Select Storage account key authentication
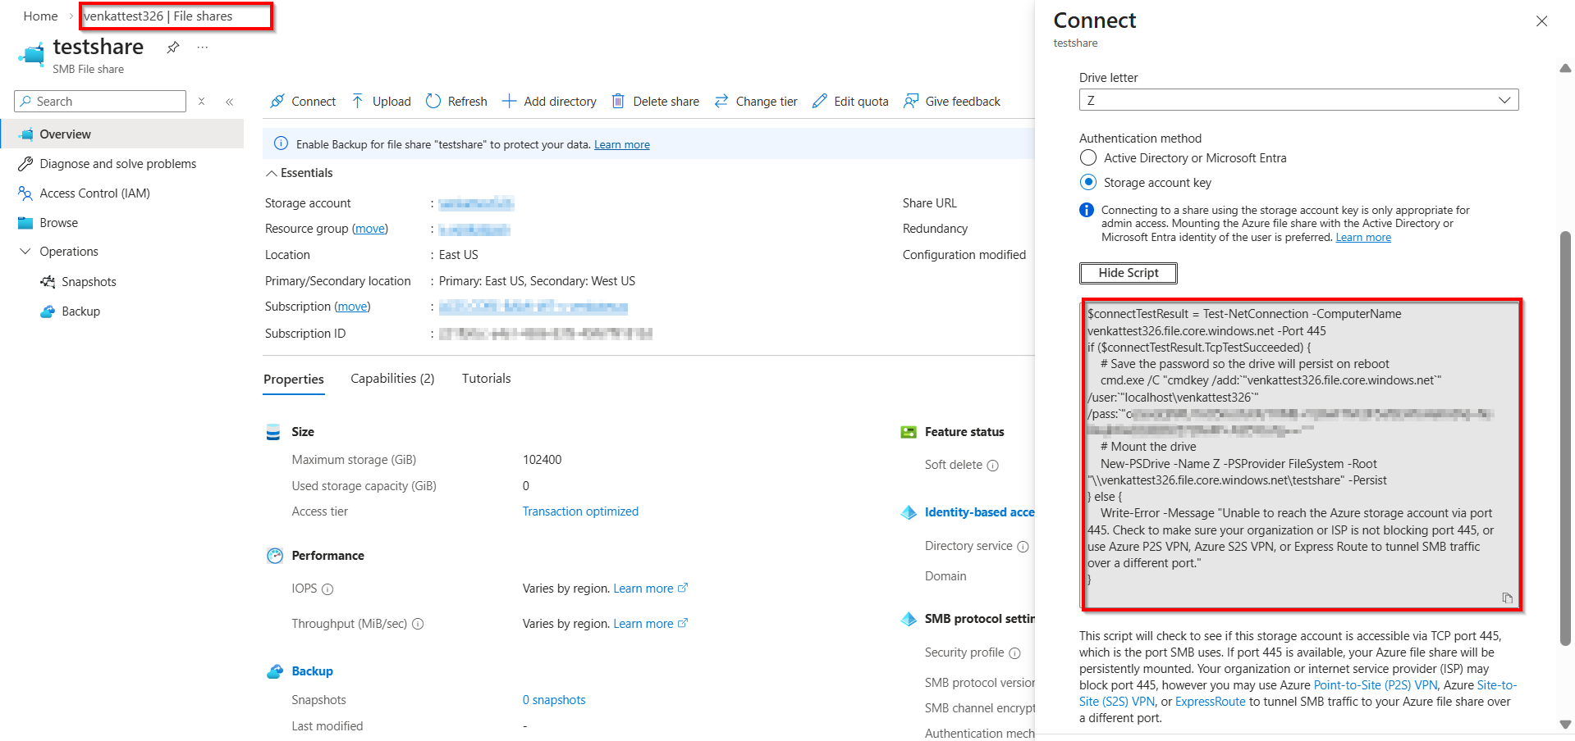This screenshot has width=1575, height=741. (1088, 182)
